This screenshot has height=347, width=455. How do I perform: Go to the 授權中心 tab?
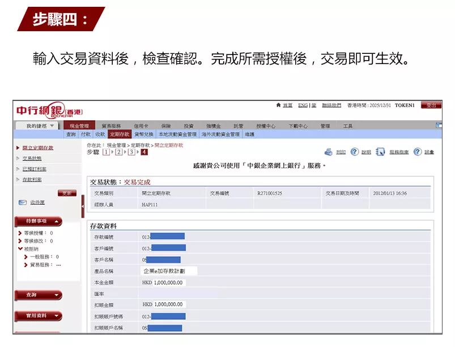(266, 126)
